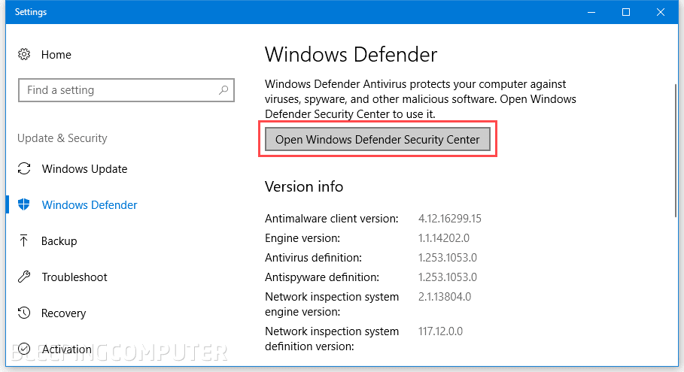Viewport: 684px width, 372px height.
Task: Maximize the Settings window
Action: 626,12
